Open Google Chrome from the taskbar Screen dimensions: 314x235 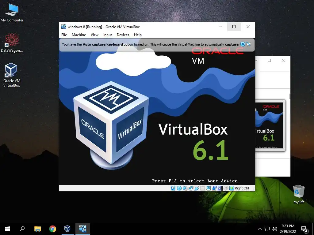53,229
